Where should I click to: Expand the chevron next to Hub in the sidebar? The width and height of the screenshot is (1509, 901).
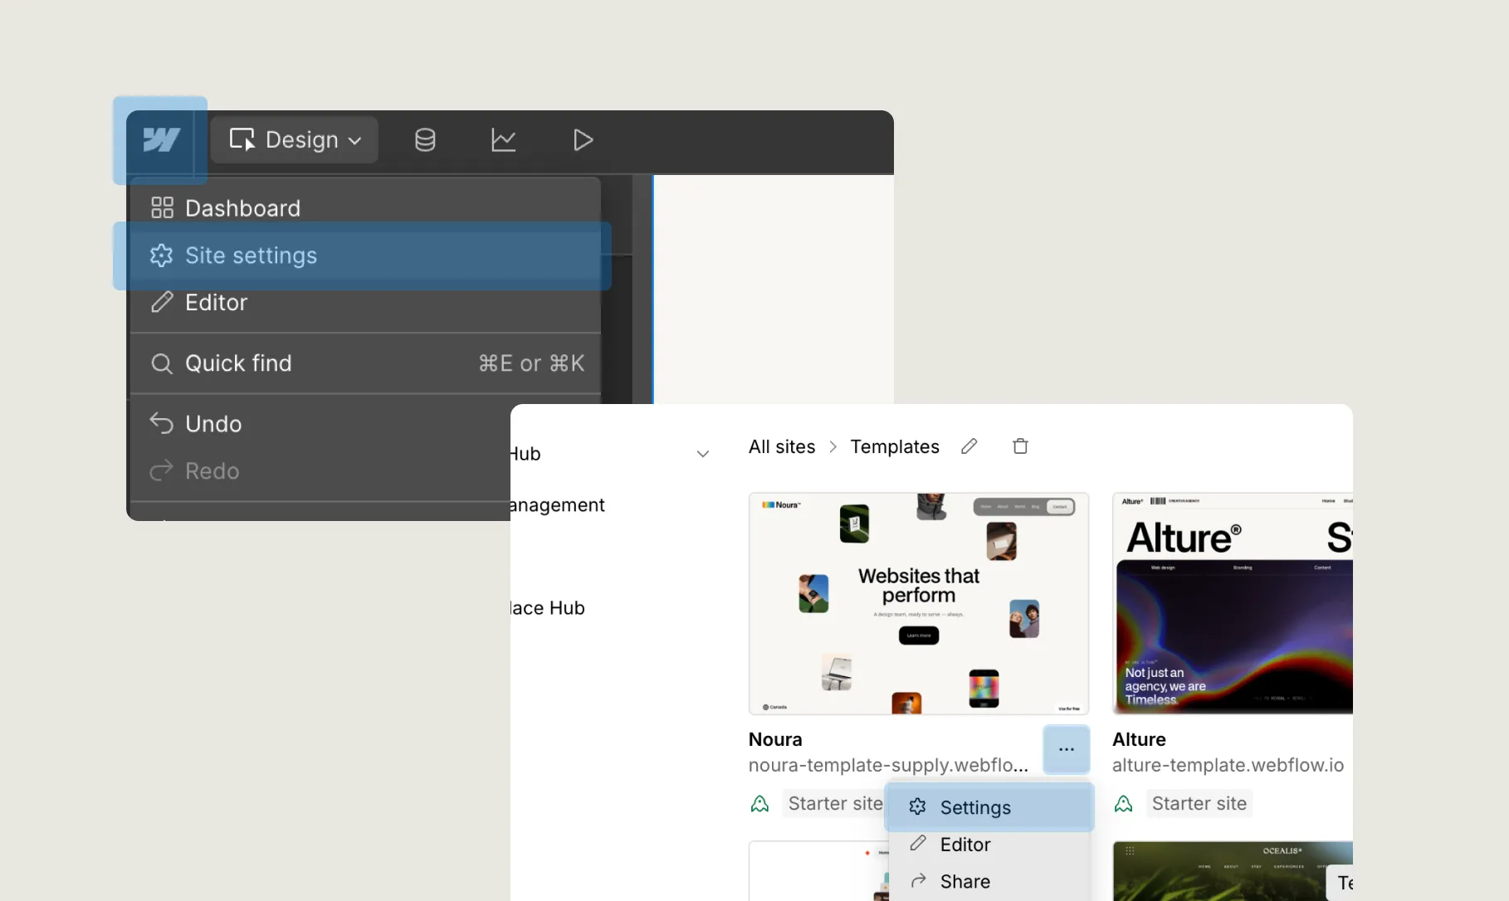[702, 453]
